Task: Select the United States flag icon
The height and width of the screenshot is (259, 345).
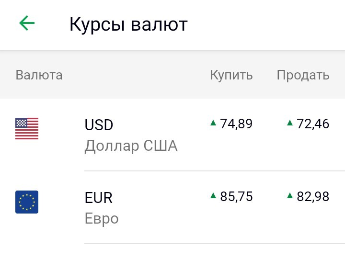Action: point(27,129)
